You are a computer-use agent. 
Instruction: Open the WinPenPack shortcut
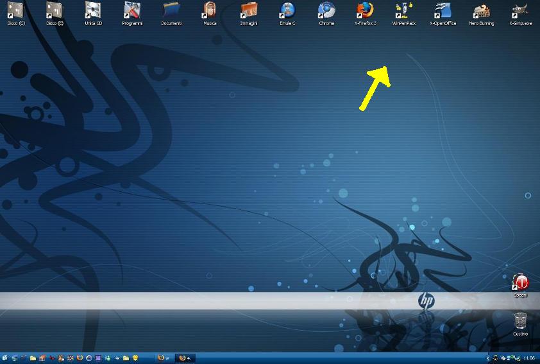tap(404, 11)
